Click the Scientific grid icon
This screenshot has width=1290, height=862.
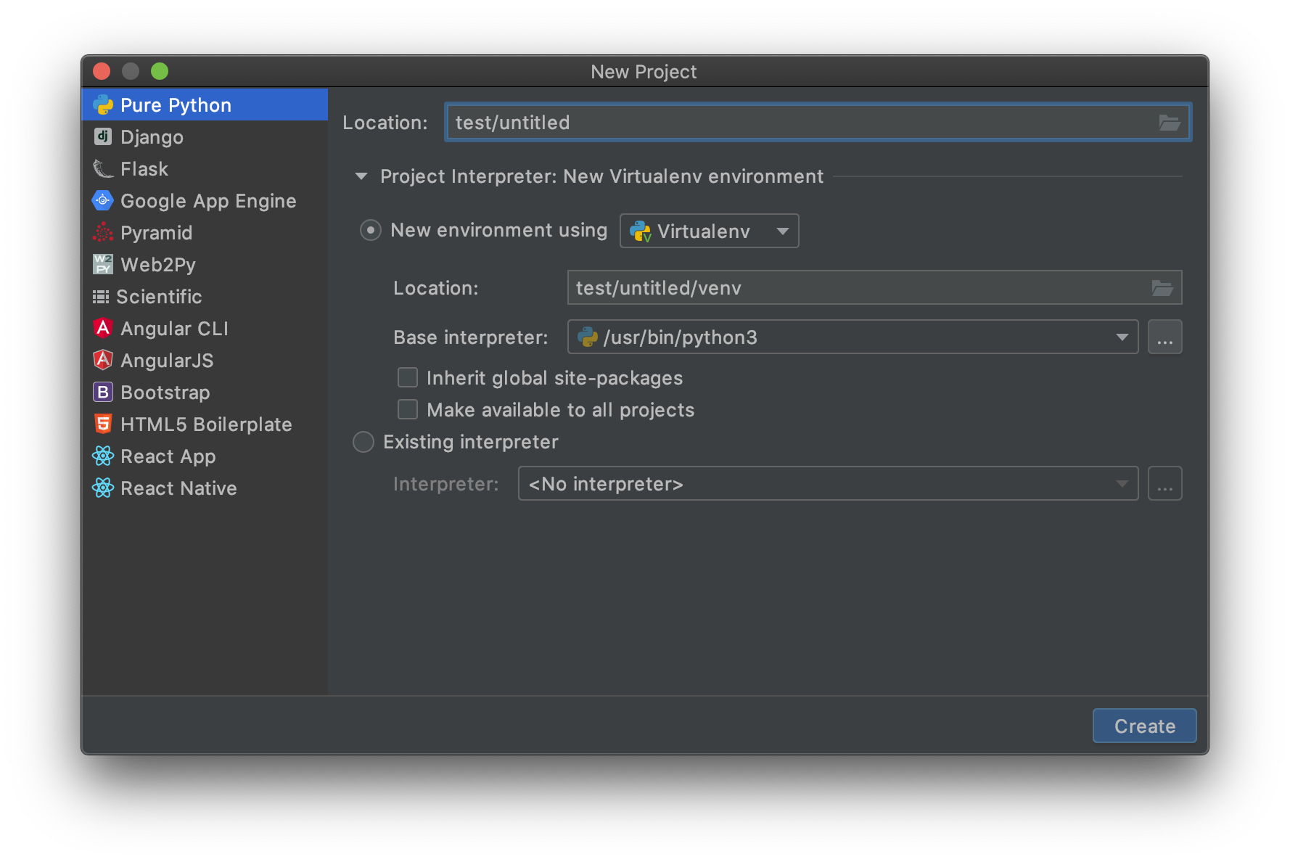(x=101, y=296)
